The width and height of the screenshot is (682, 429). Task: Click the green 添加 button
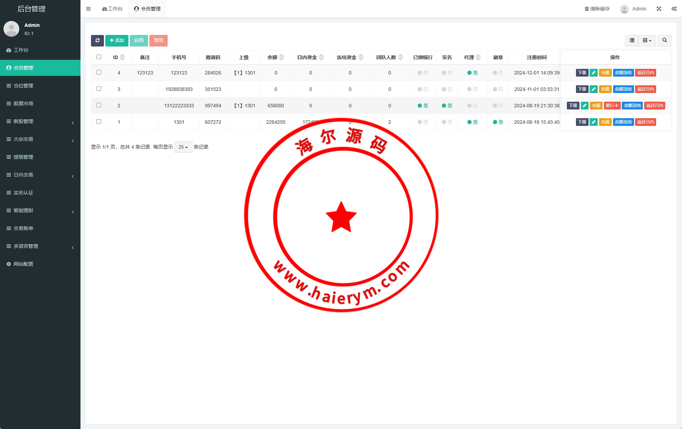coord(117,41)
